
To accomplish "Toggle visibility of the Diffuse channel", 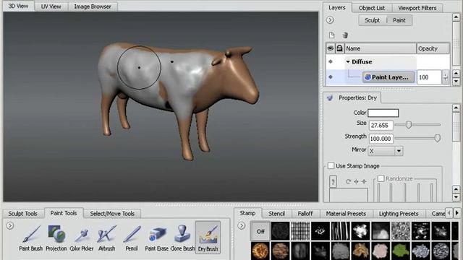I will click(x=331, y=61).
